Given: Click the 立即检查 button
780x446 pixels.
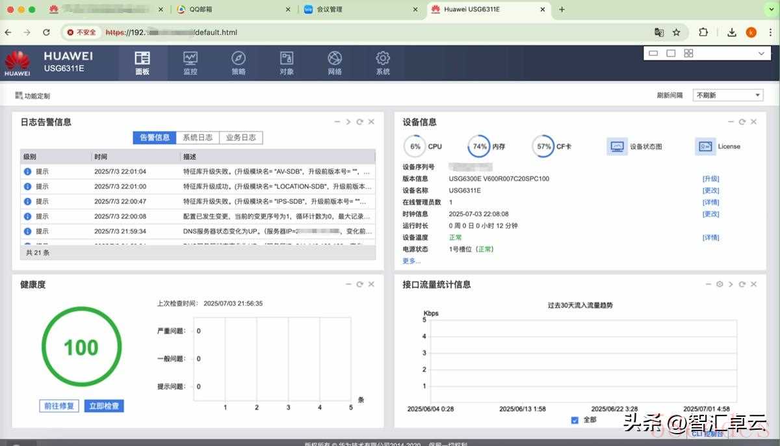Looking at the screenshot, I should click(x=104, y=406).
